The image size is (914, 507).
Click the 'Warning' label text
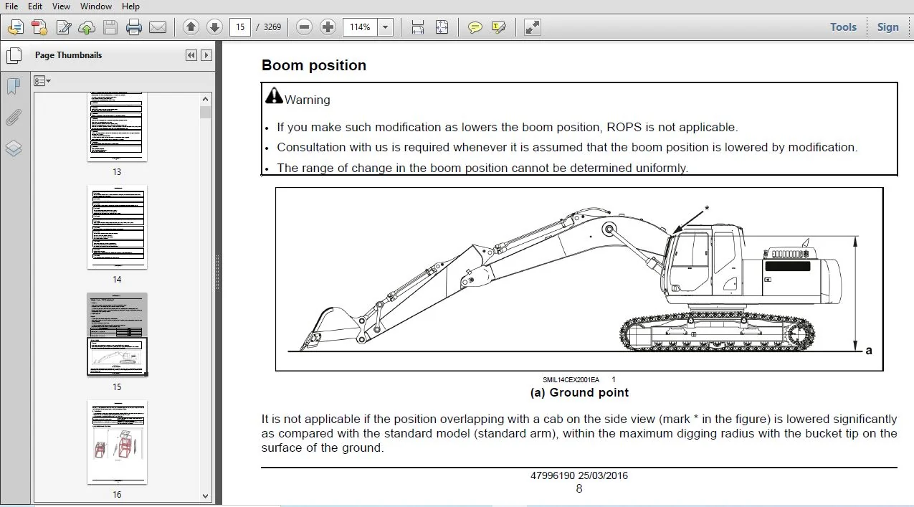click(x=308, y=100)
